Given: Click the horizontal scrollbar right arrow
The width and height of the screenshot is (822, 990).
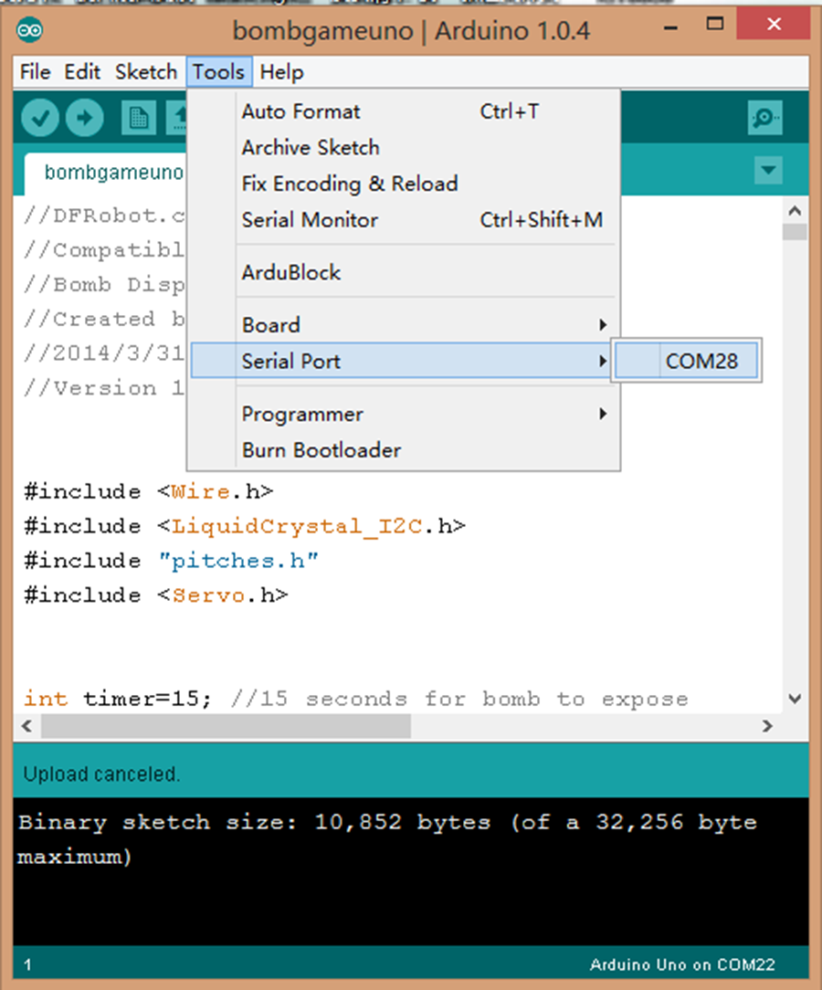Looking at the screenshot, I should [767, 726].
